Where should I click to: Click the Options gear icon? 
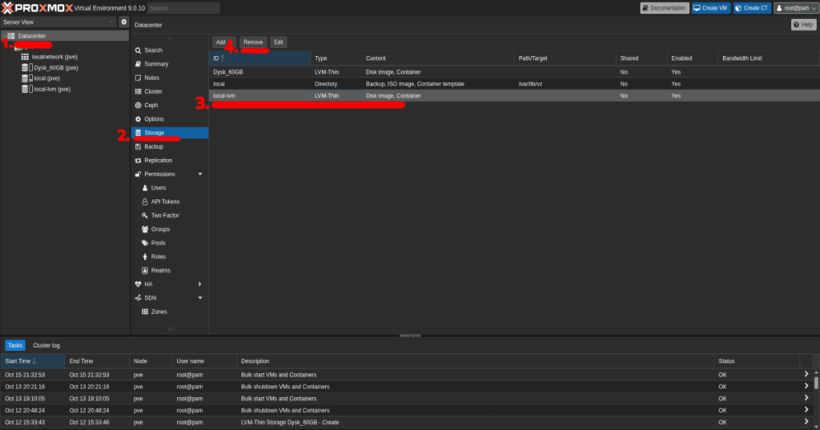pyautogui.click(x=138, y=119)
